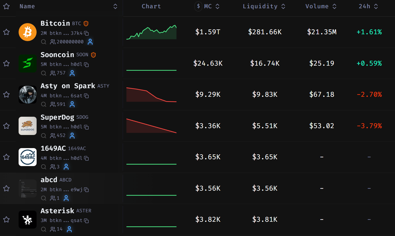Viewport: 395px width, 236px height.
Task: Click the red Asty on Spark sparkline chart
Action: [151, 94]
